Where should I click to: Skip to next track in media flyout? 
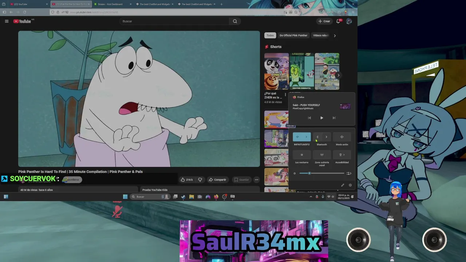point(334,118)
